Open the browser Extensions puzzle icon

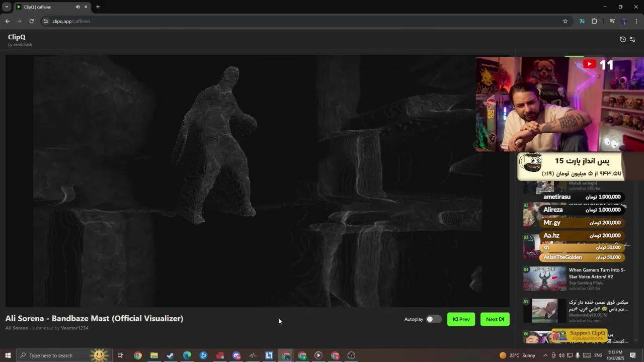pyautogui.click(x=594, y=21)
